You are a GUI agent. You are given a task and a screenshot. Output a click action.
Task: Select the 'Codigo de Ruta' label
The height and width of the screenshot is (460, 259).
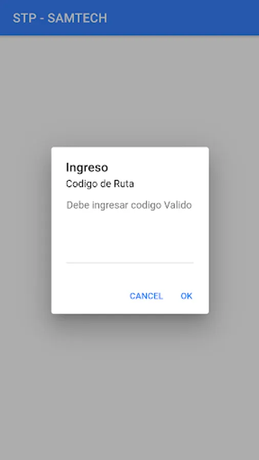[x=100, y=183]
